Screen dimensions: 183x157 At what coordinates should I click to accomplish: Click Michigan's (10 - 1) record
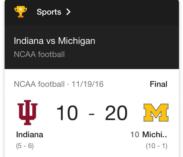tap(157, 146)
